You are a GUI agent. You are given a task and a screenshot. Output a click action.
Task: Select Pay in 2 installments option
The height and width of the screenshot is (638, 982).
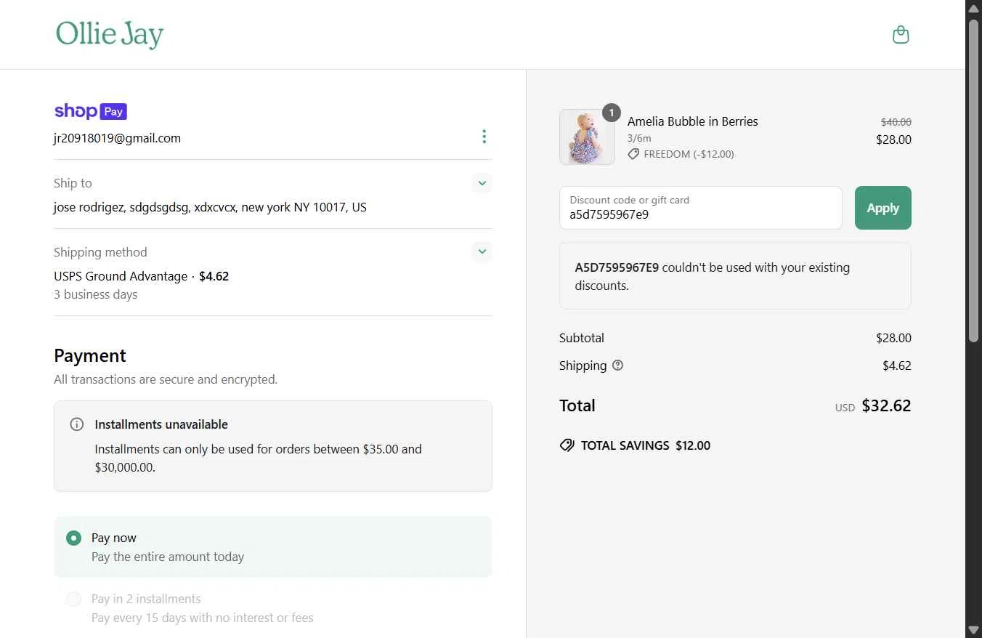(73, 599)
